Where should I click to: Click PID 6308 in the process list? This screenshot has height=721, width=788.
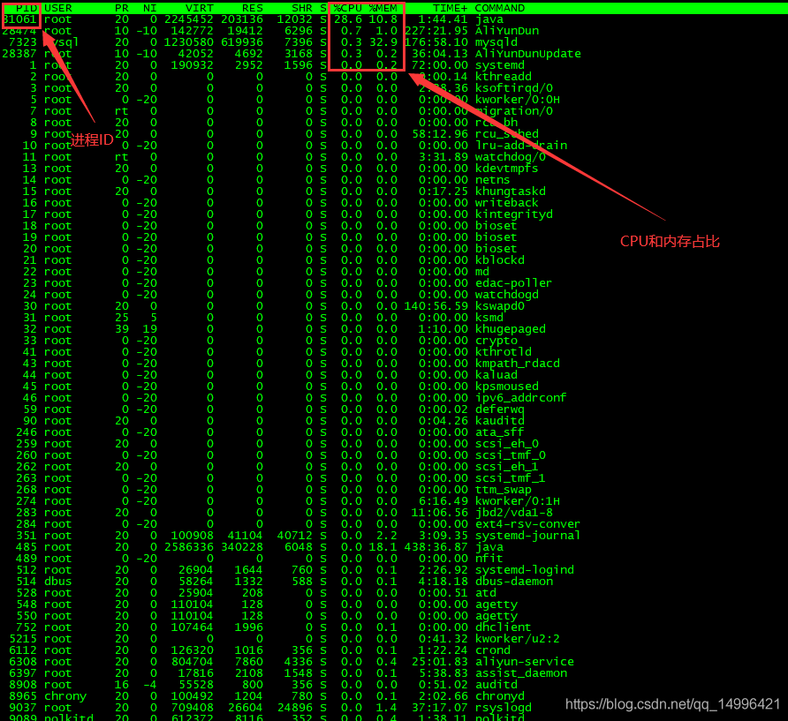click(x=23, y=662)
